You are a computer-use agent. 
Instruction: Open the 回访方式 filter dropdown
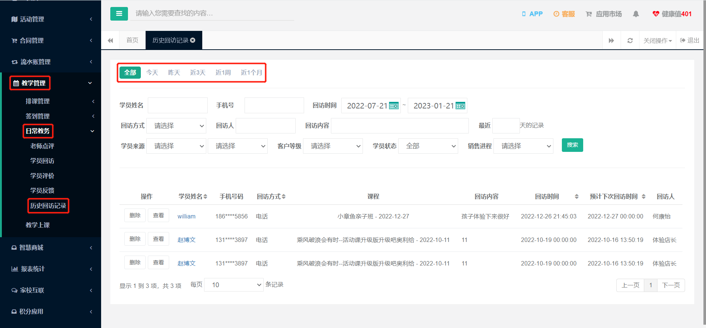click(176, 126)
